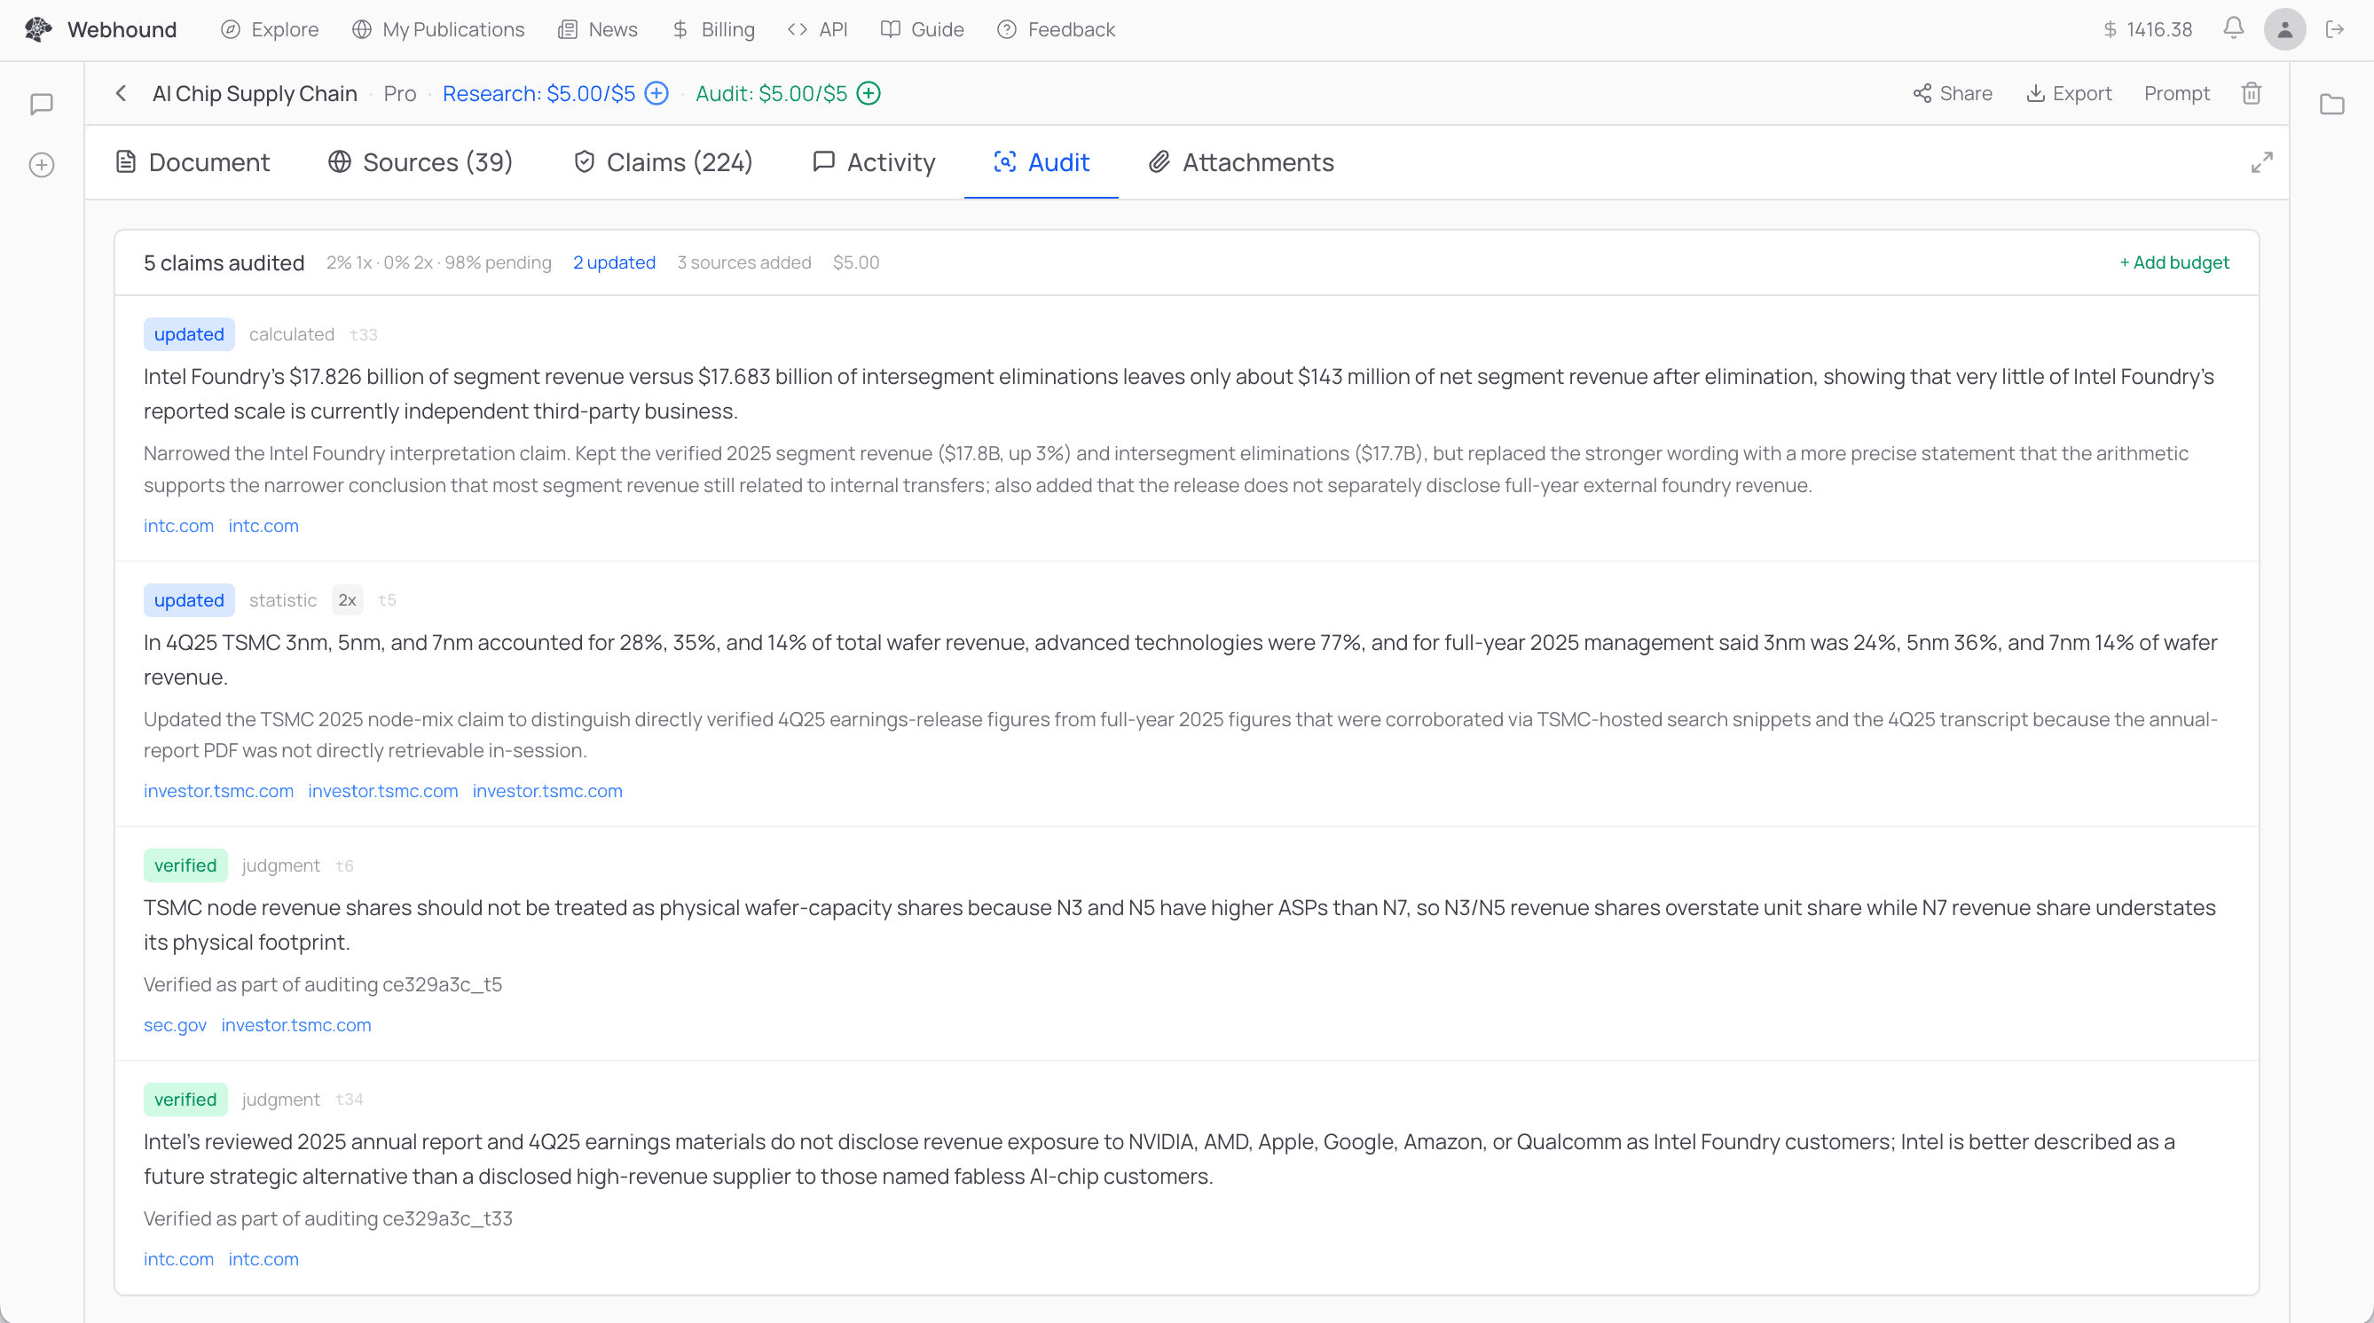Click the Share button
The image size is (2374, 1323).
[1952, 93]
